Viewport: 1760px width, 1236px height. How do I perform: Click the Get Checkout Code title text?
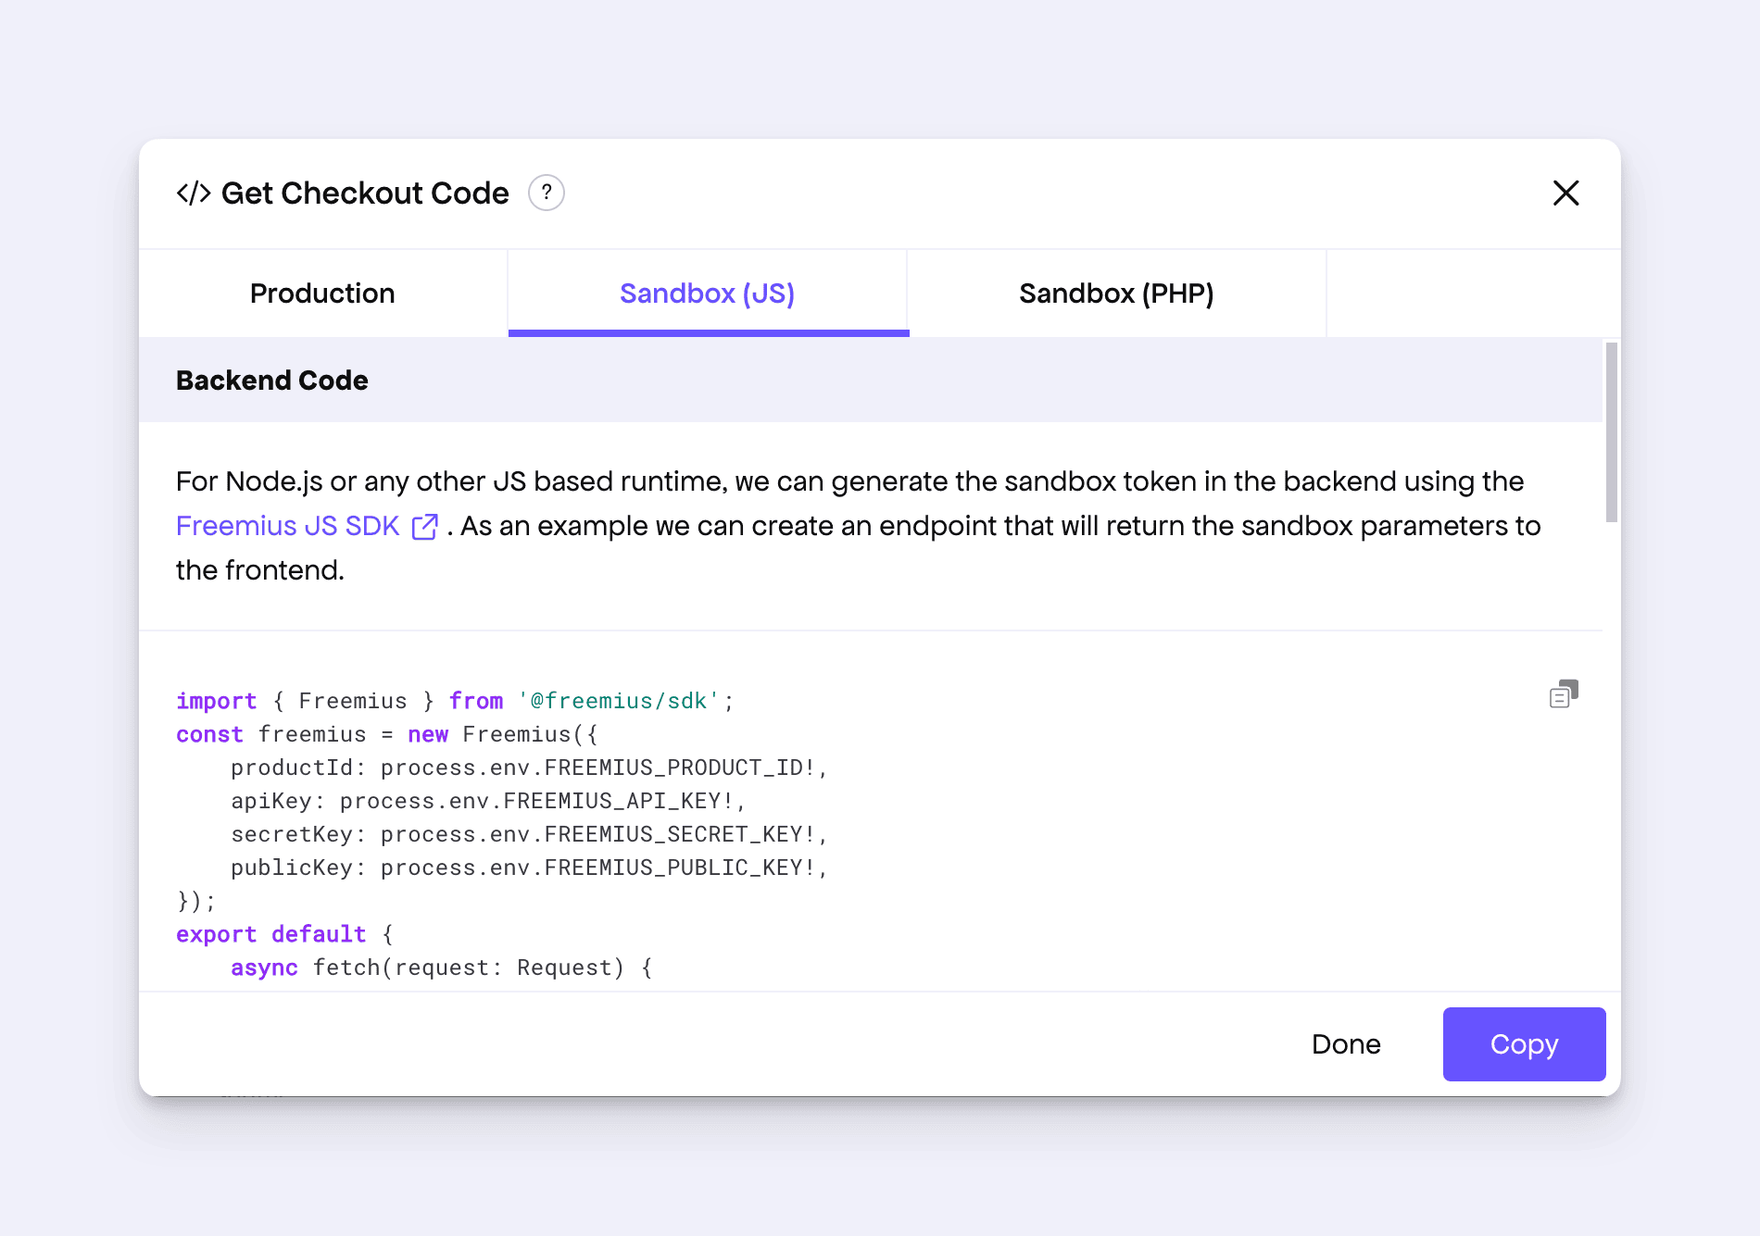coord(365,193)
